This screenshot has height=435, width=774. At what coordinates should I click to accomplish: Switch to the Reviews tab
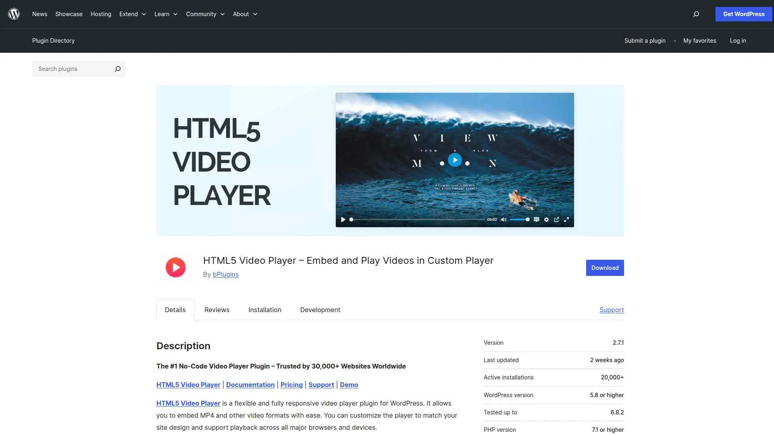(x=216, y=310)
